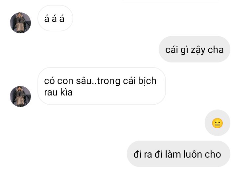This screenshot has width=231, height=171.
Task: Click the word 'cha' in the sent bubble
Action: (216, 50)
